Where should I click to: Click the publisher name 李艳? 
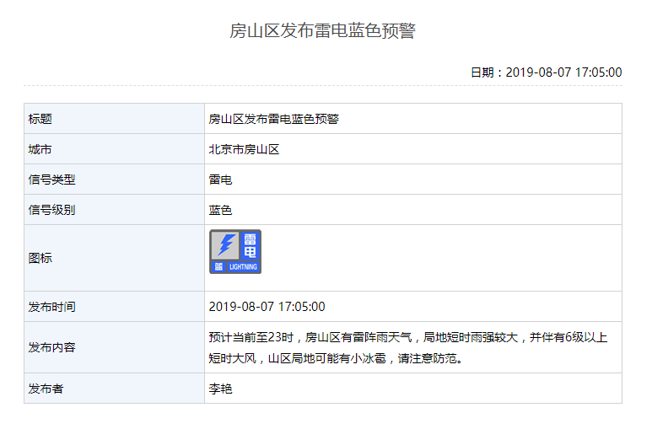[220, 389]
